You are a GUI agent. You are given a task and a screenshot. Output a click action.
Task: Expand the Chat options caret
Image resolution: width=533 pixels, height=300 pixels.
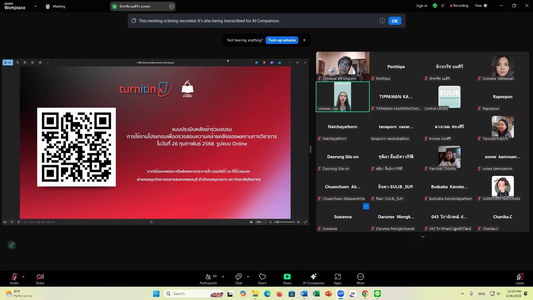coord(248,277)
